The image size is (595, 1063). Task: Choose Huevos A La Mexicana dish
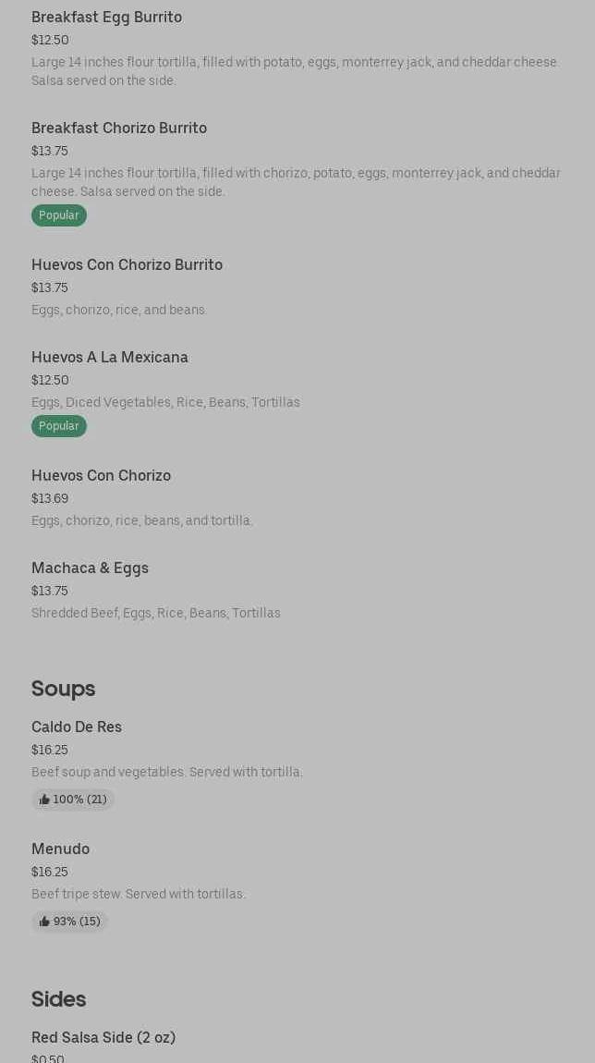[110, 357]
